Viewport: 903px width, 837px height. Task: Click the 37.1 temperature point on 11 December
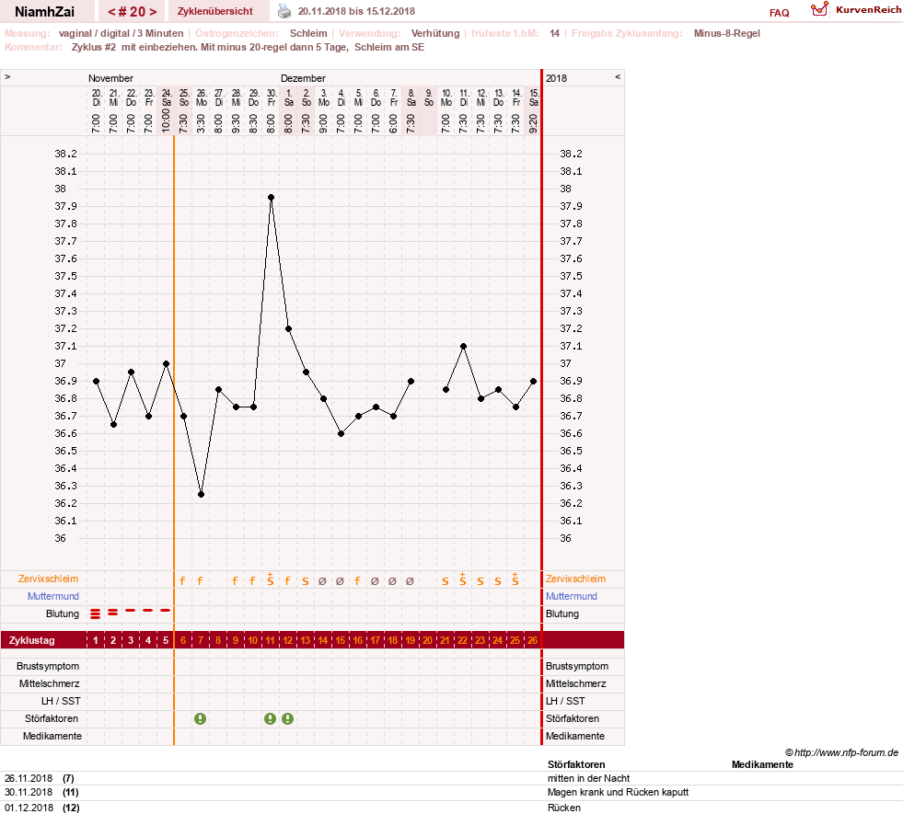pyautogui.click(x=463, y=346)
